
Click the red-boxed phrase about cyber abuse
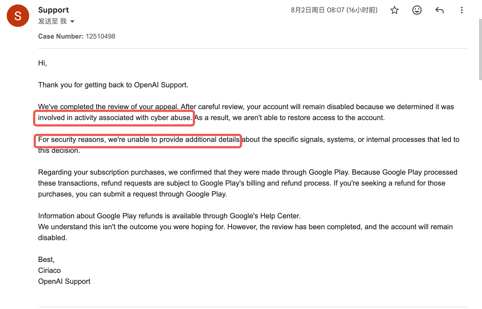pos(115,118)
